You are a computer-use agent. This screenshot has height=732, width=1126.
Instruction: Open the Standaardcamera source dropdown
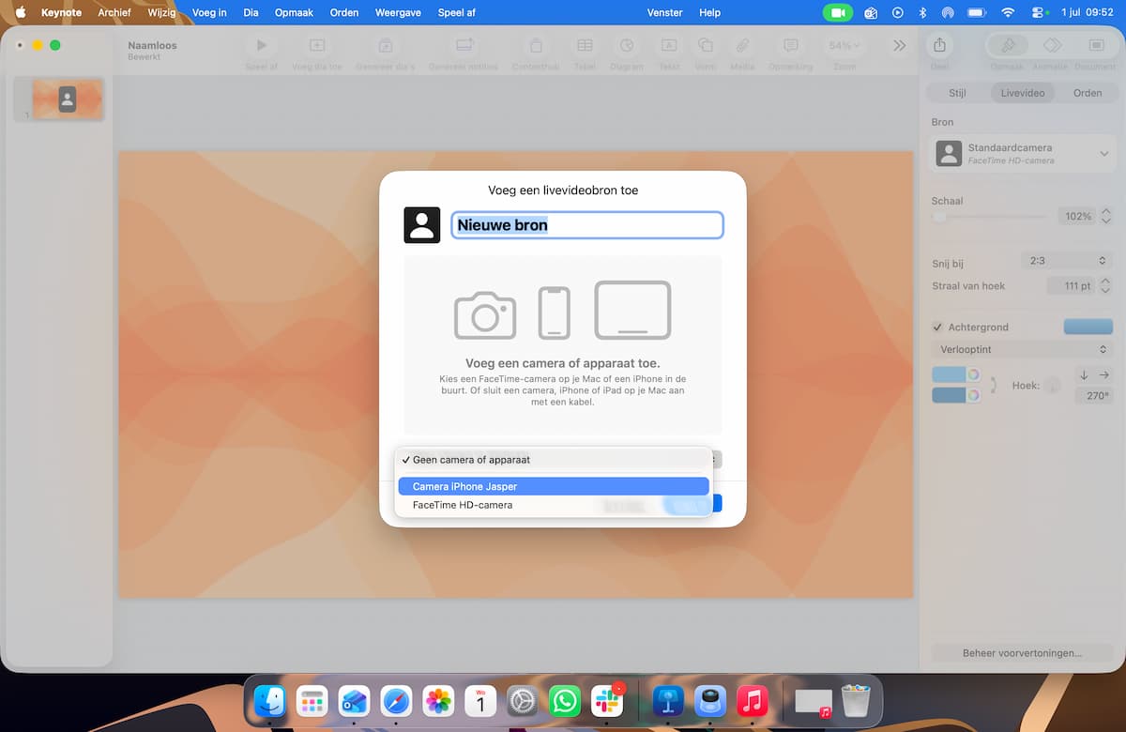click(x=1023, y=154)
